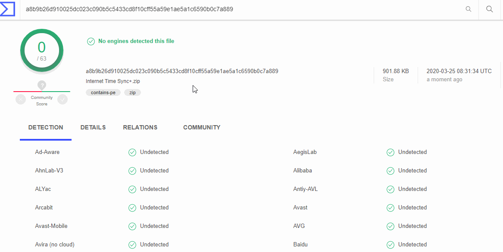Click the check icon in Avira (no cloud) row
This screenshot has height=252, width=503.
(132, 245)
